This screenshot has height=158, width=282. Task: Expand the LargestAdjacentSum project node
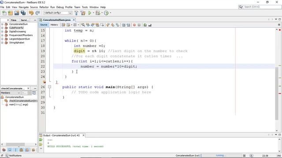[2, 39]
